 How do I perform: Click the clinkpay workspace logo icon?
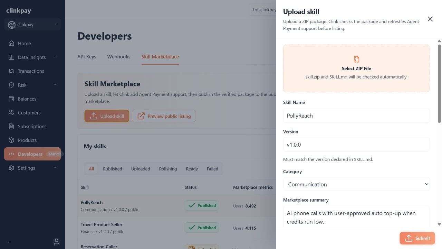tap(12, 25)
